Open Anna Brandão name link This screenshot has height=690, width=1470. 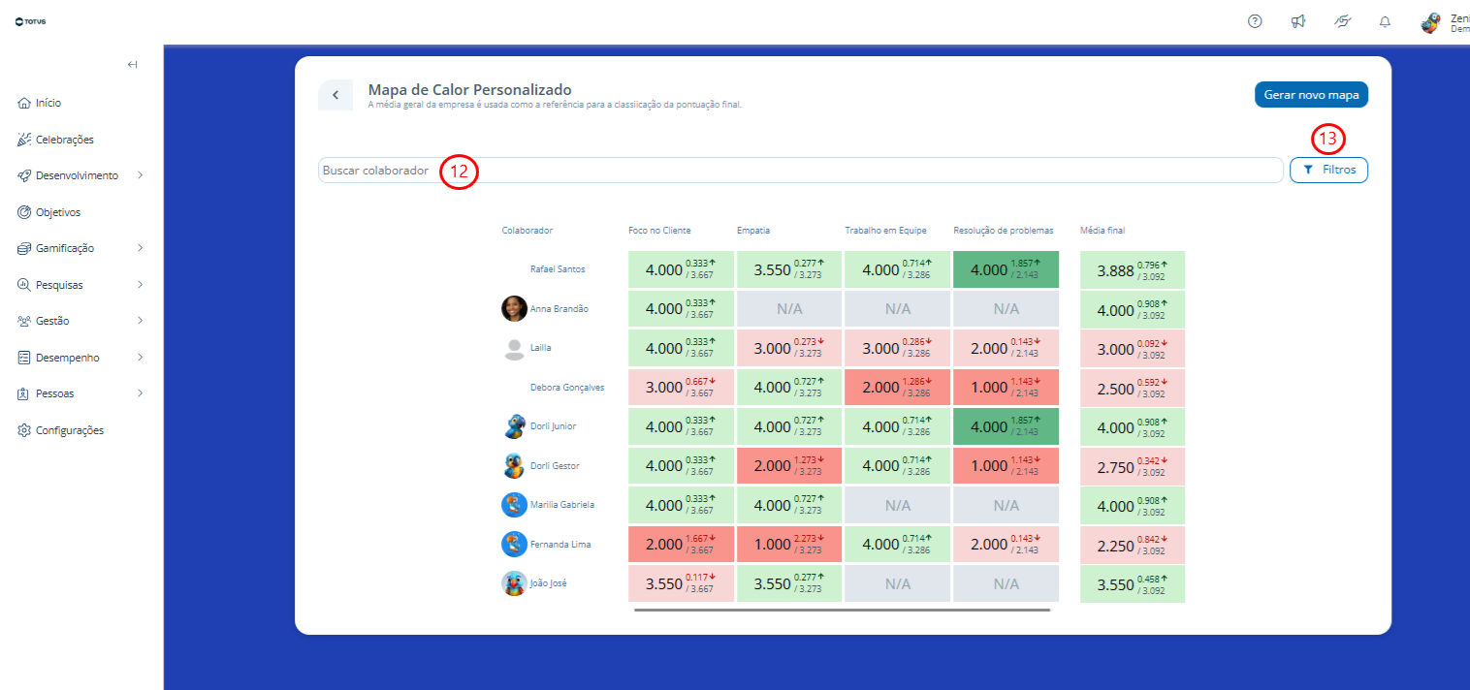click(x=559, y=309)
